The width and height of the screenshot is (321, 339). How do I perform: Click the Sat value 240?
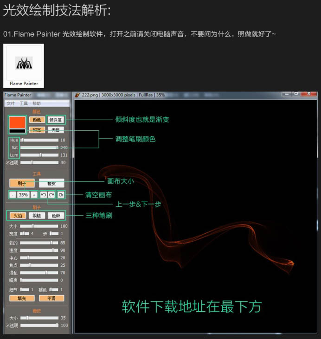64,147
